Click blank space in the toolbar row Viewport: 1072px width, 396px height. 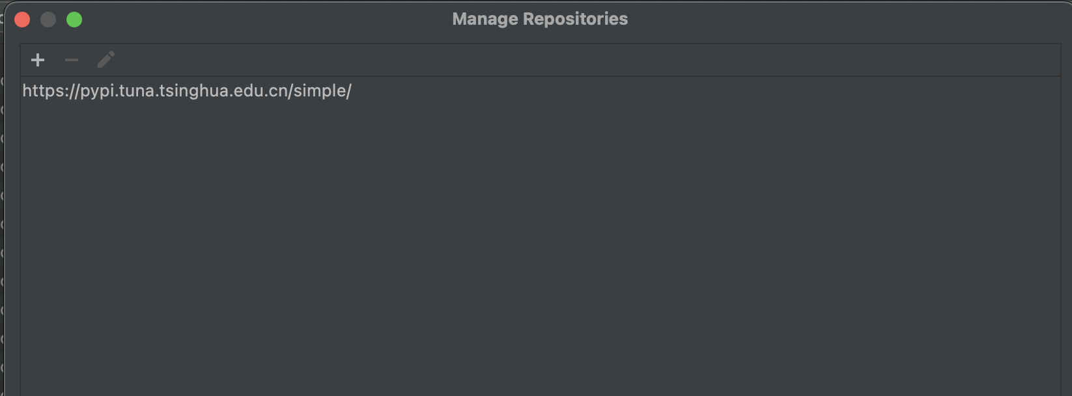pos(586,60)
